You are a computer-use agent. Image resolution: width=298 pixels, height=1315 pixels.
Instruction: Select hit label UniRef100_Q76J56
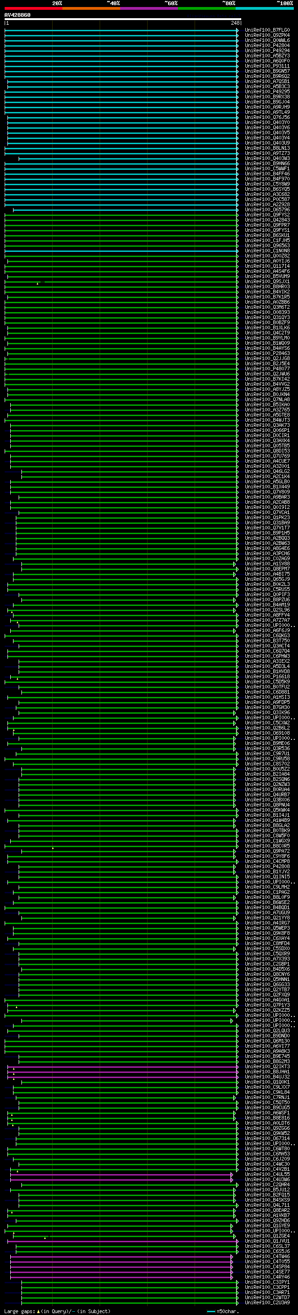[x=267, y=118]
